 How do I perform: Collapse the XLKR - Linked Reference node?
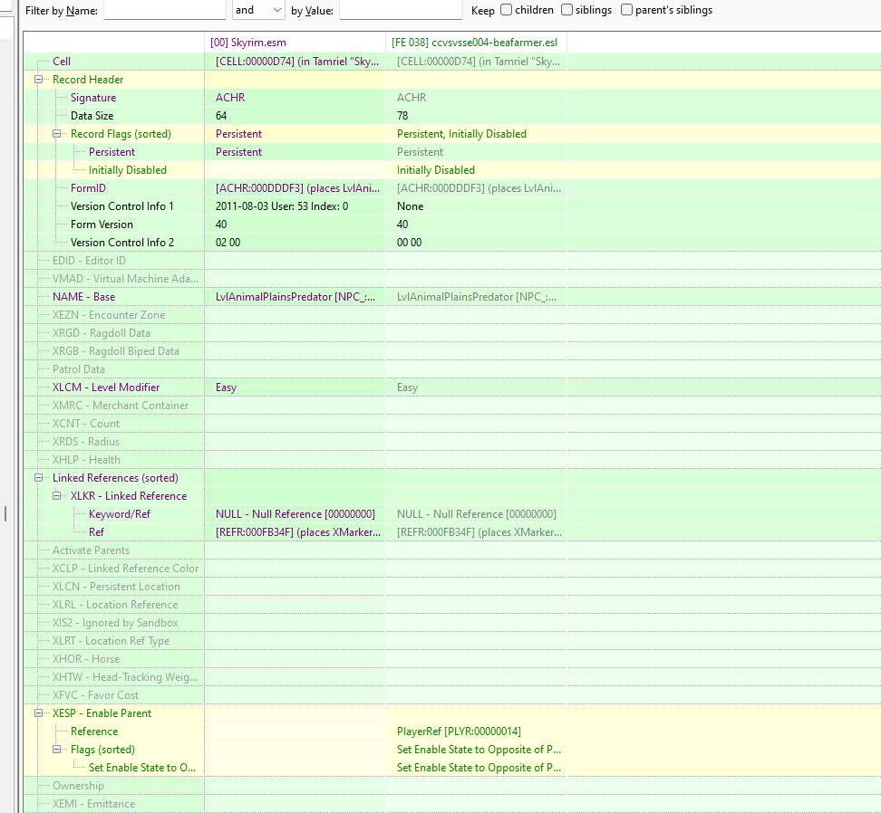click(57, 496)
